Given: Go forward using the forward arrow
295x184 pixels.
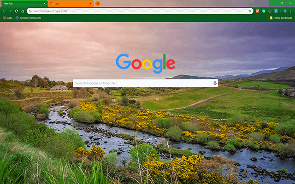Looking at the screenshot, I should [x=10, y=11].
